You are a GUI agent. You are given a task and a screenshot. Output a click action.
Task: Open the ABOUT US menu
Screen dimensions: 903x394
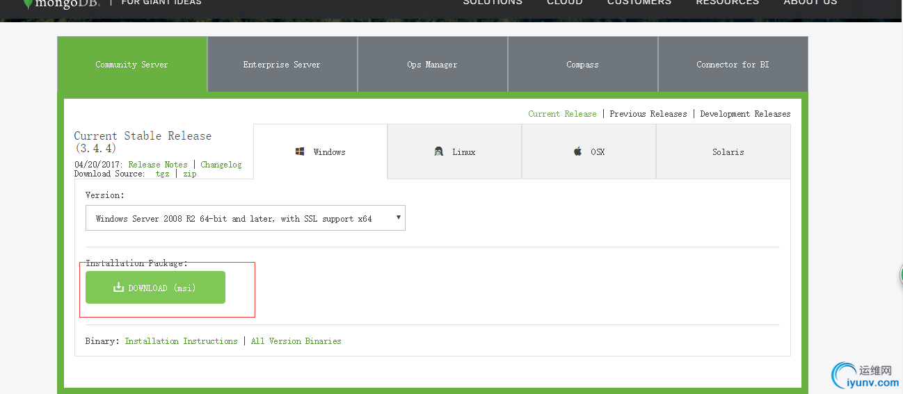point(810,3)
